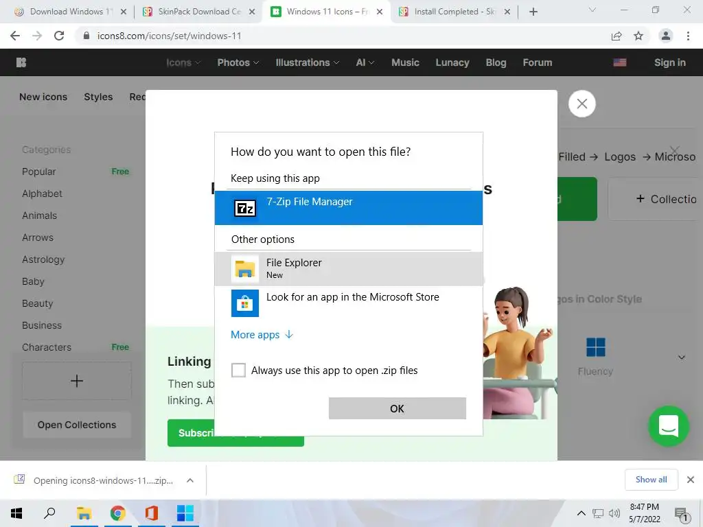Open File Explorer from taskbar
The image size is (703, 527).
[84, 513]
